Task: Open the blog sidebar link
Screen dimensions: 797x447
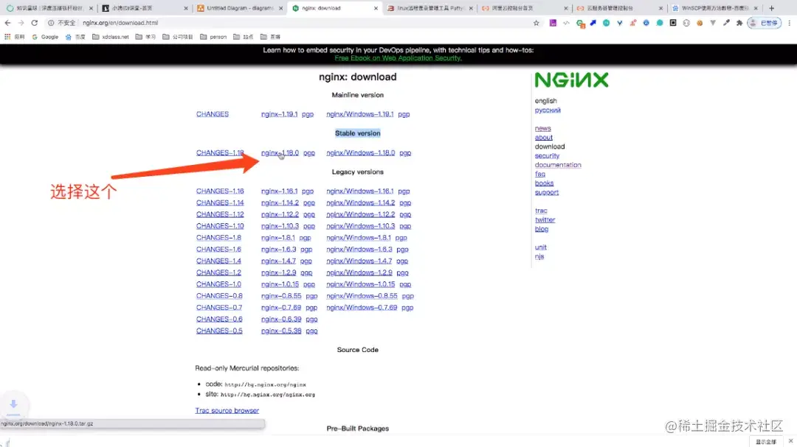Action: tap(542, 229)
